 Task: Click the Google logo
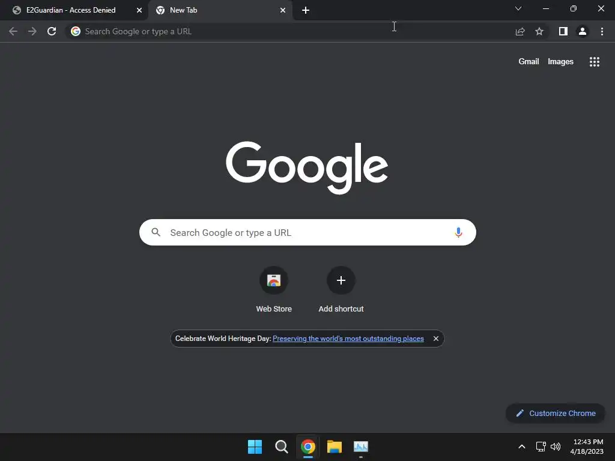pos(307,168)
